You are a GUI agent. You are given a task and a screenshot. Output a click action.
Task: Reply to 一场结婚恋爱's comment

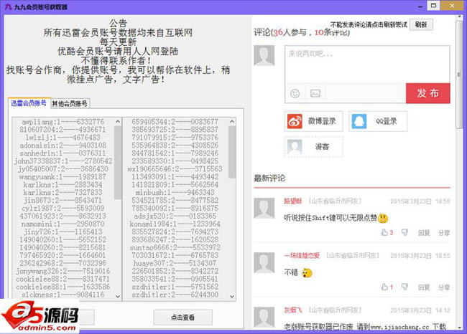(424, 287)
